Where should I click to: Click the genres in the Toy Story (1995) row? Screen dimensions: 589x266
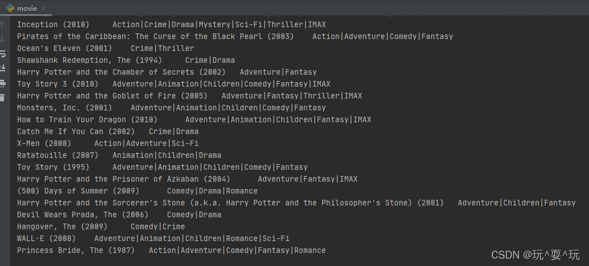pyautogui.click(x=210, y=168)
